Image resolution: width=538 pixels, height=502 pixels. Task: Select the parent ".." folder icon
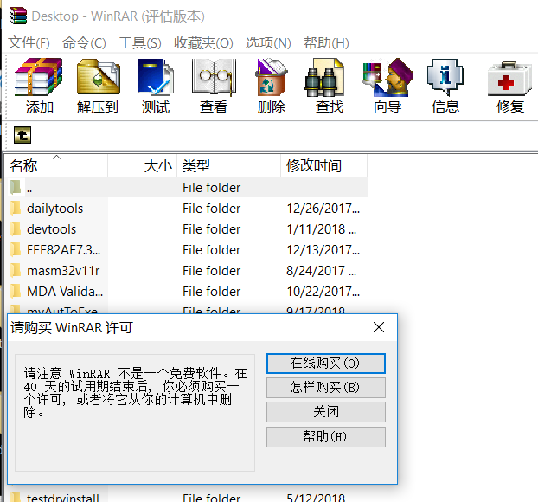pos(16,187)
